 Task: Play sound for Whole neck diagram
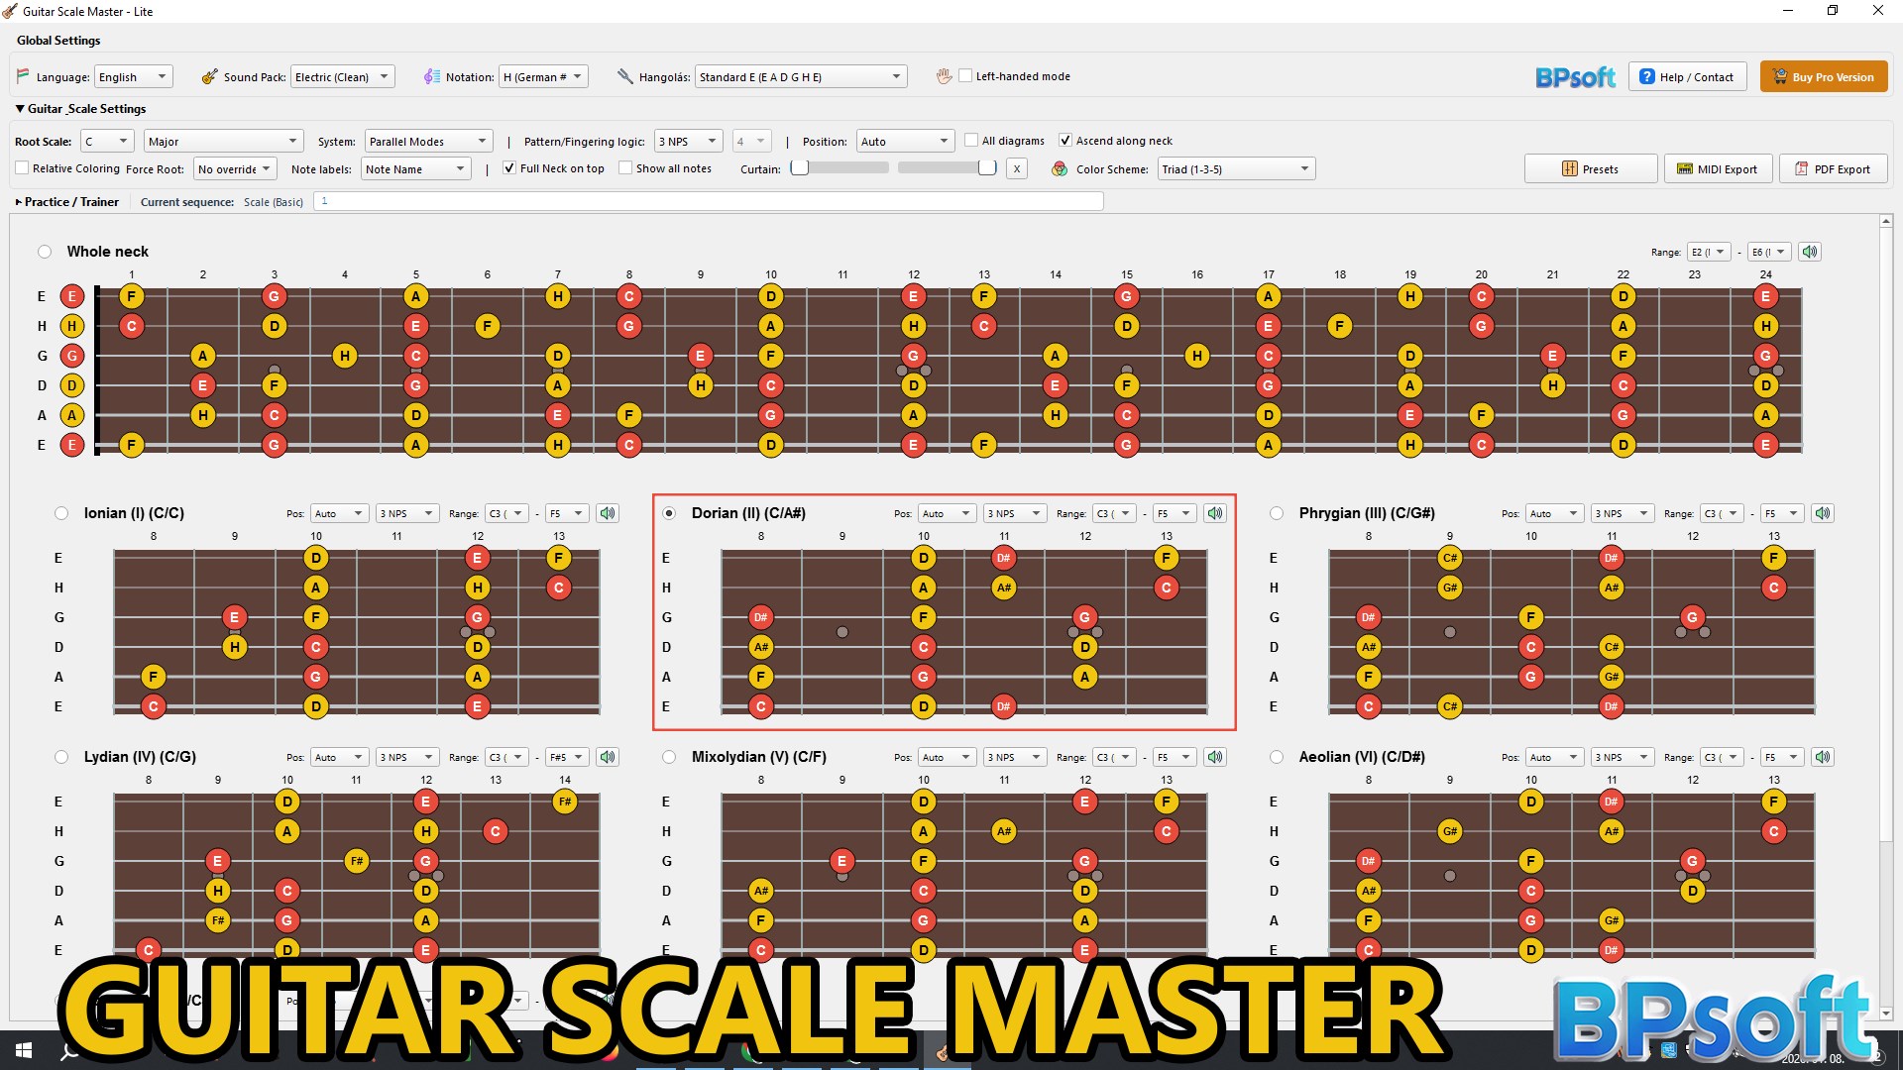[1810, 252]
